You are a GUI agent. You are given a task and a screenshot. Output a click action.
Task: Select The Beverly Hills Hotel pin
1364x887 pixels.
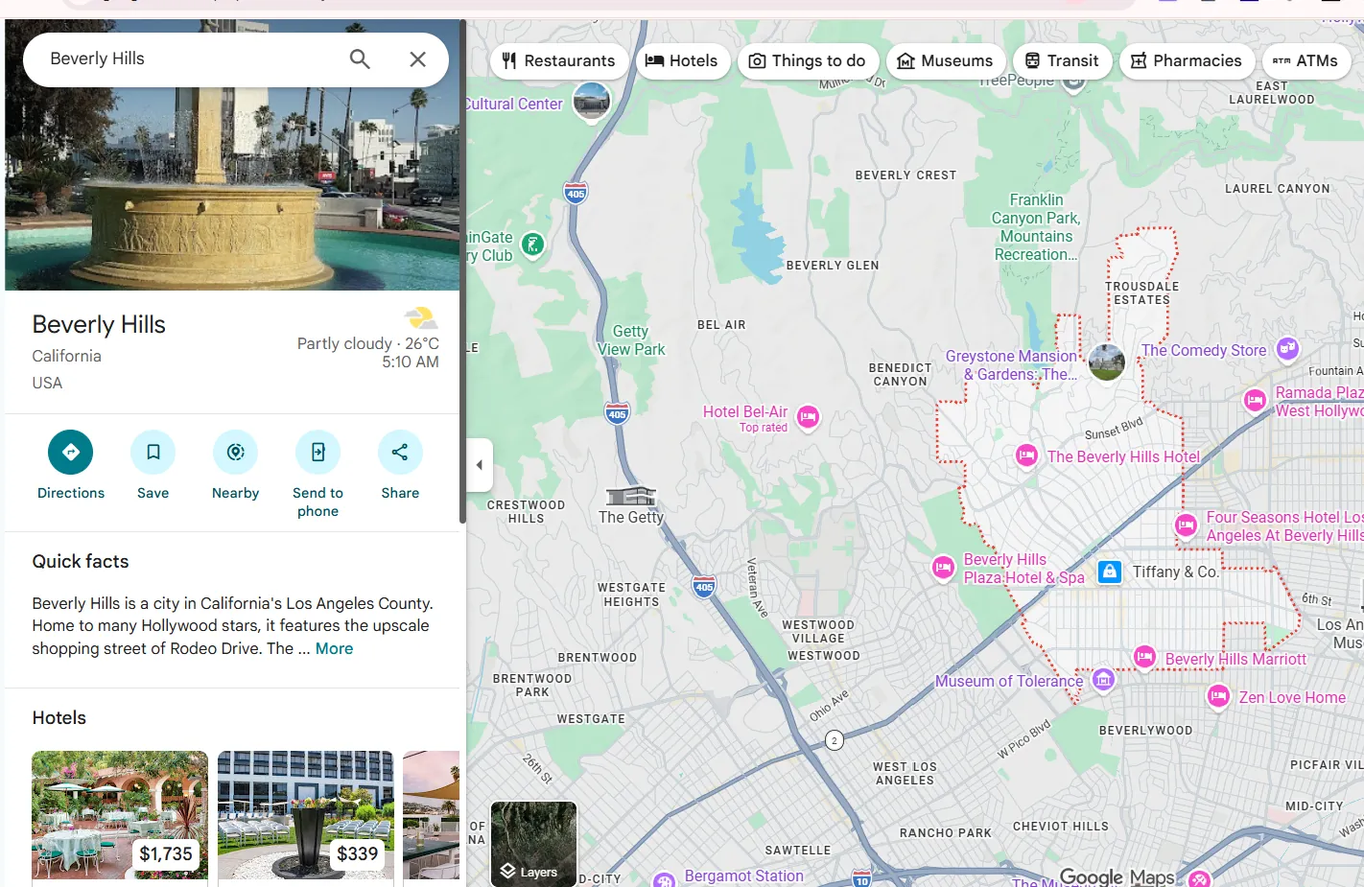(x=1026, y=455)
